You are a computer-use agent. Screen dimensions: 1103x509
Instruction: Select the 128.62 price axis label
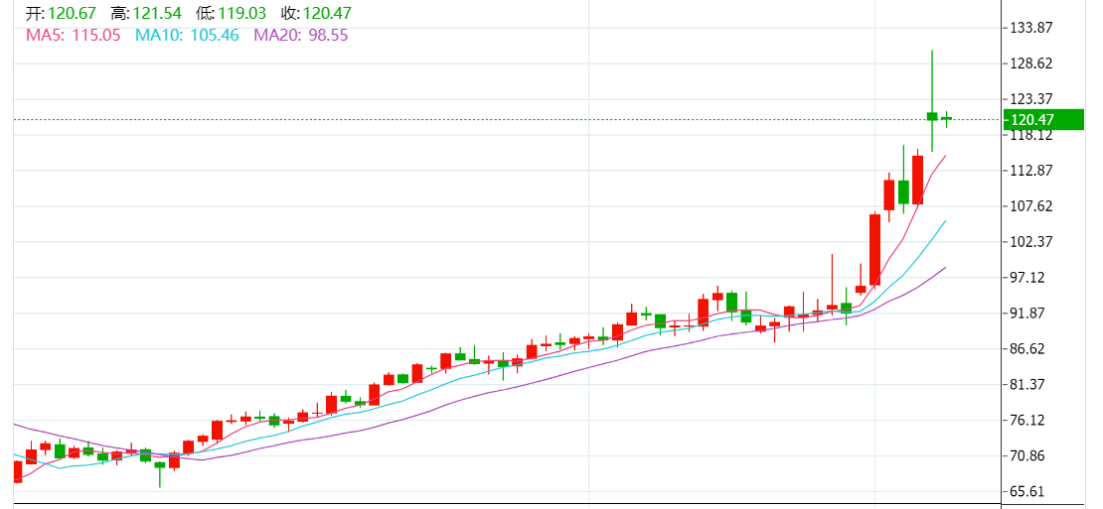1030,64
